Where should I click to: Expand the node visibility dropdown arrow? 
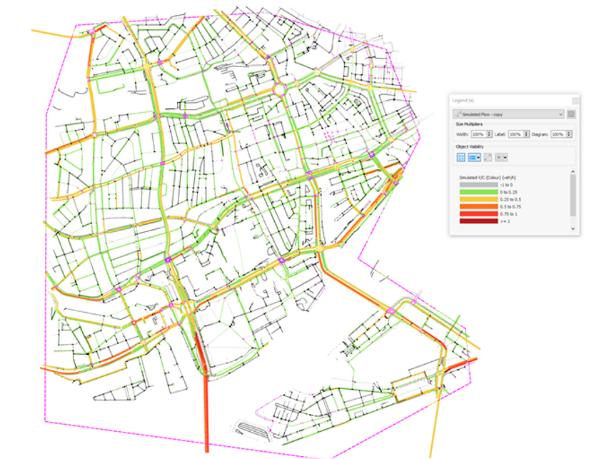pyautogui.click(x=505, y=158)
